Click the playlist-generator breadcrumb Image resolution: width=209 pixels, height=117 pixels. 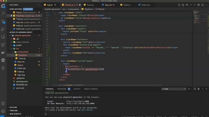point(52,9)
